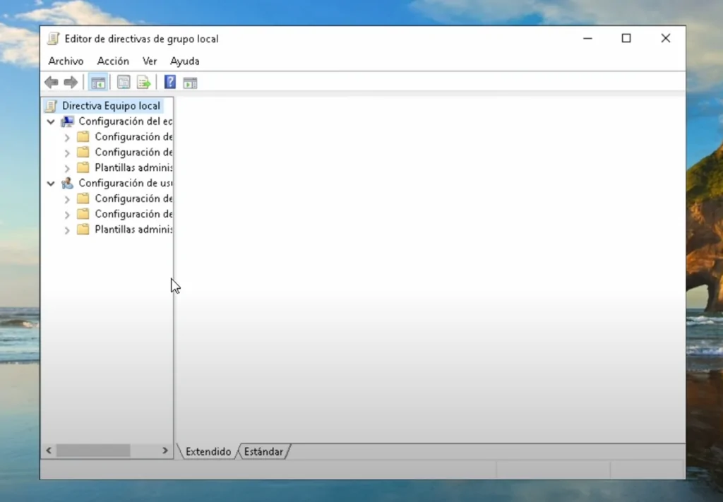Select Plantillas adminis label under Configuración del equipo
This screenshot has width=723, height=502.
point(133,167)
